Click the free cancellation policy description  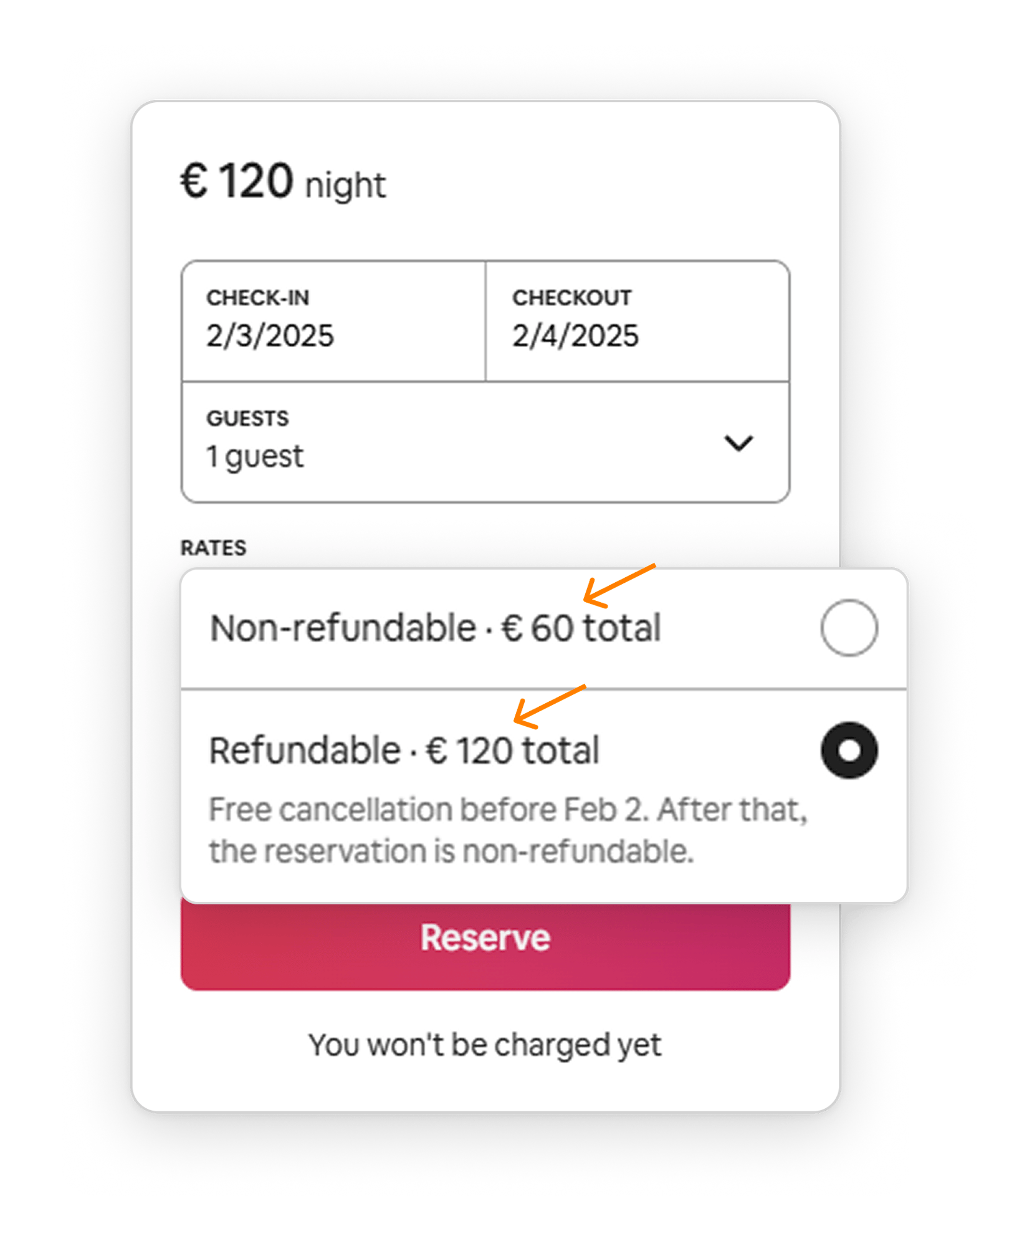[x=508, y=830]
